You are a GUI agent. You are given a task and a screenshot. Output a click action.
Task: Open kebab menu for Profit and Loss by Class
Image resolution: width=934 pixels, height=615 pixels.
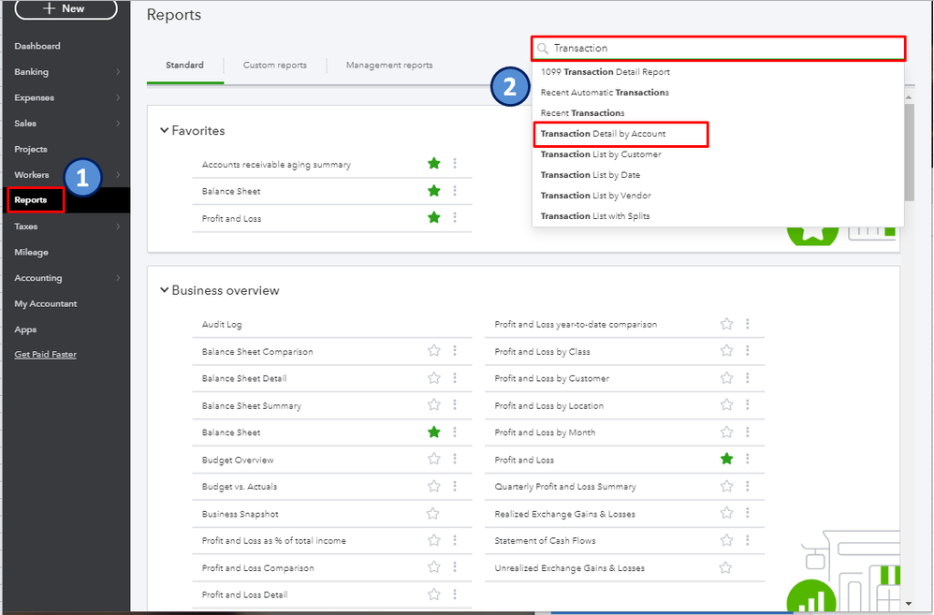tap(747, 351)
